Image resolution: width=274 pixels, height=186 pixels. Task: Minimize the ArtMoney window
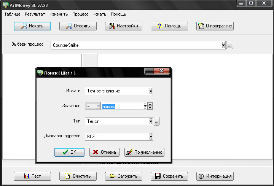(x=241, y=3)
